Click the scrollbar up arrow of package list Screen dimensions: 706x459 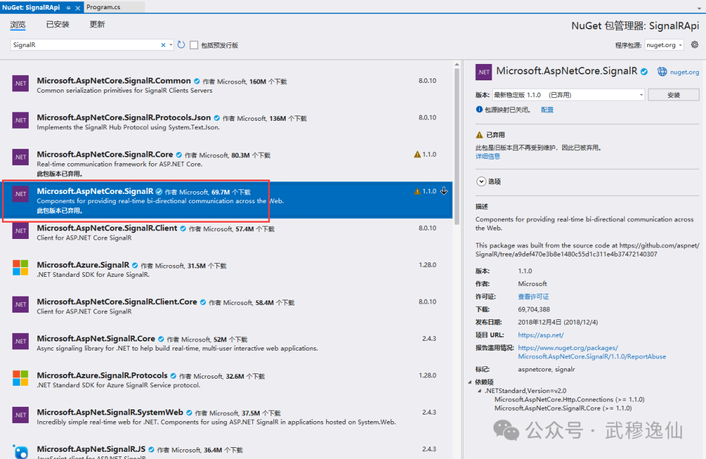[x=456, y=65]
